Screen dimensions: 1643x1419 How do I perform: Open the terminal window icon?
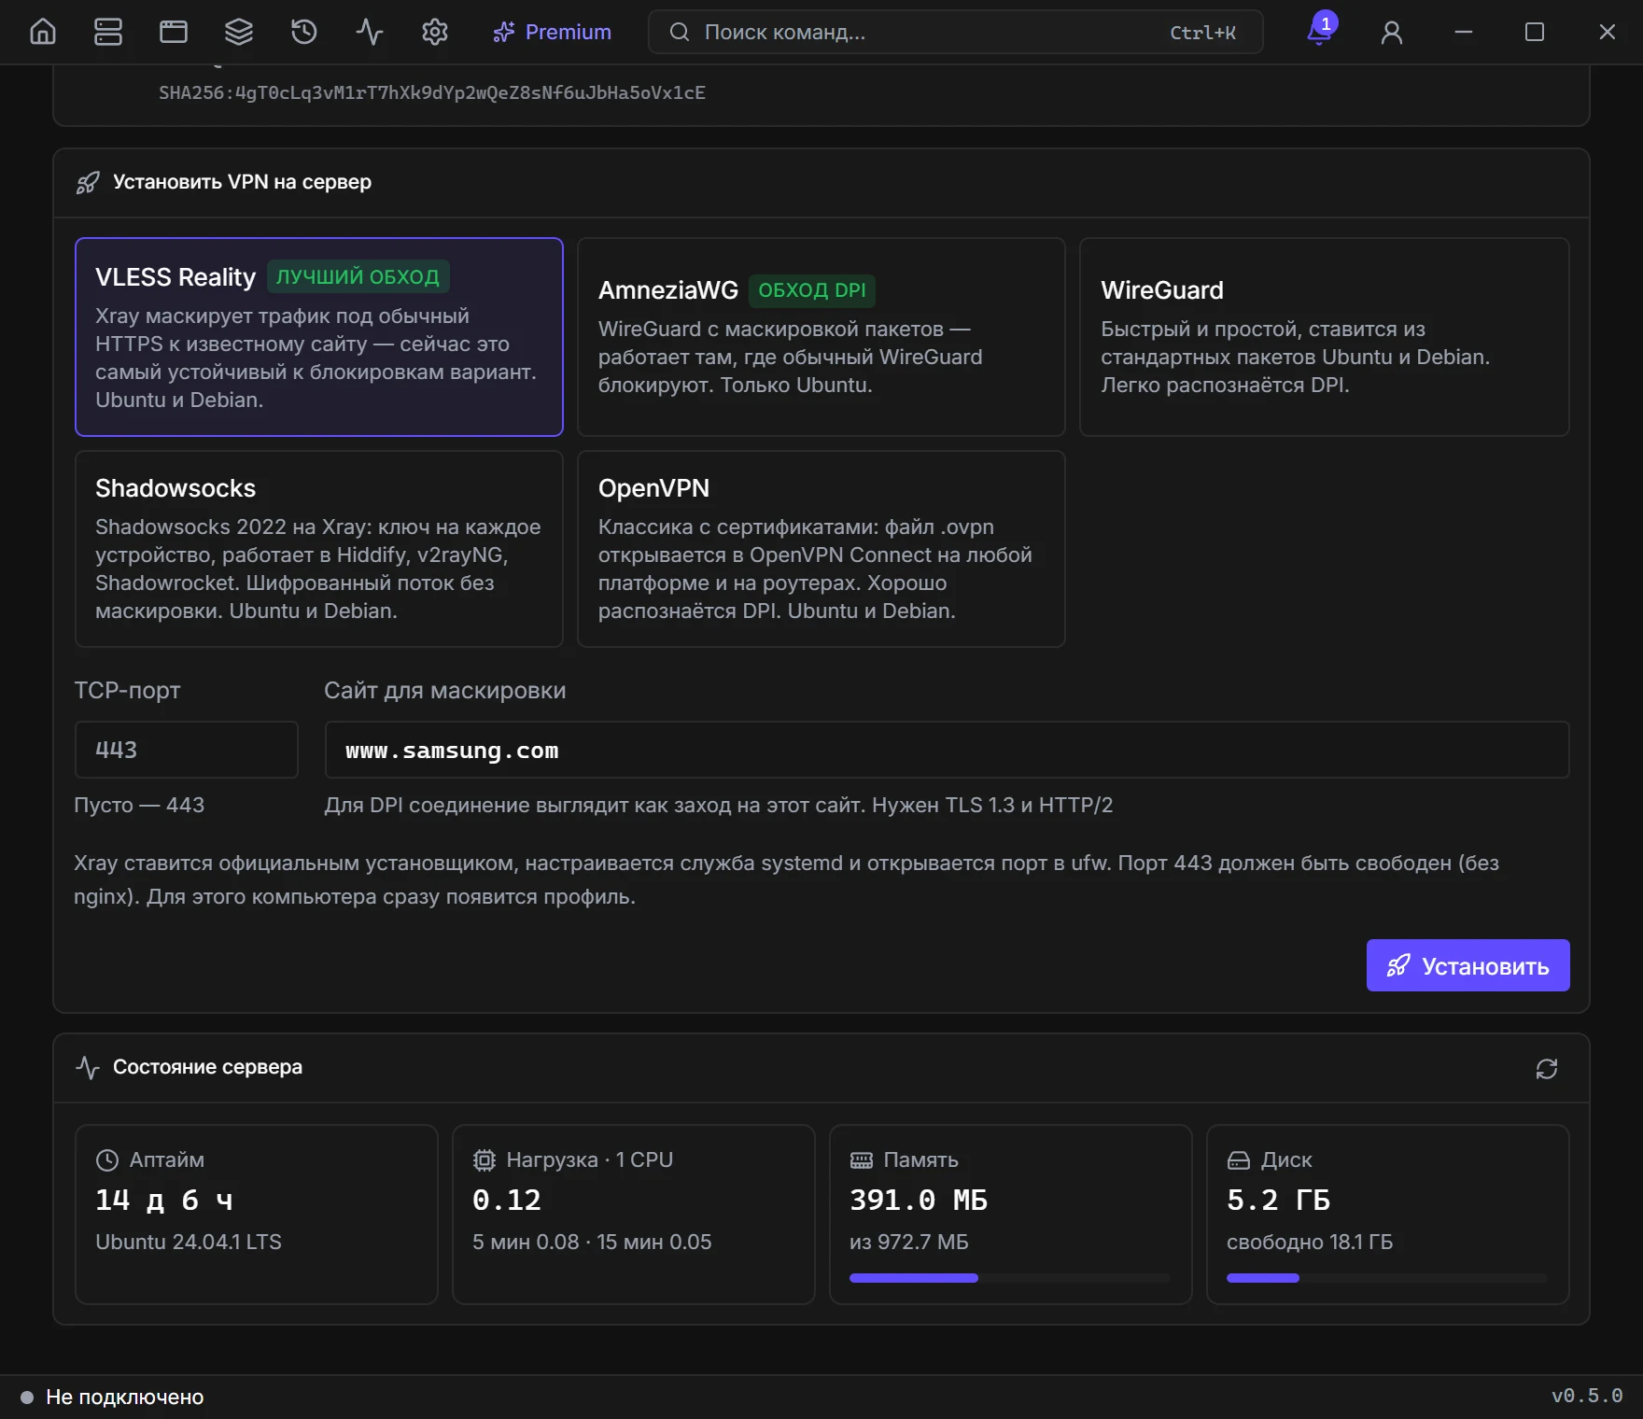174,32
